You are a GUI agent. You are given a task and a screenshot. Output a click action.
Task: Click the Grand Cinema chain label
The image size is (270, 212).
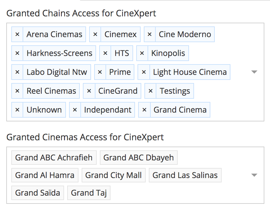pyautogui.click(x=180, y=110)
